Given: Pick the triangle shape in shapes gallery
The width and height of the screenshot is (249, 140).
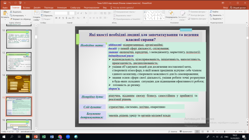Looking at the screenshot, I should [145, 15].
